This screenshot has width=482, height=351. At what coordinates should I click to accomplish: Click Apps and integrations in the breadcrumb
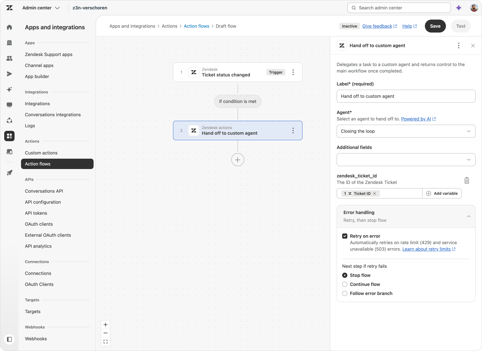132,26
